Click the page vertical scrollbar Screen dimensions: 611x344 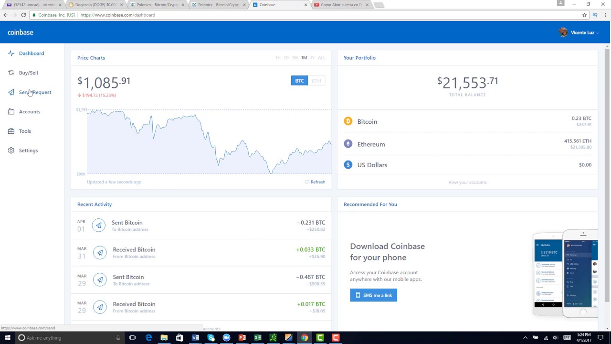tap(608, 174)
